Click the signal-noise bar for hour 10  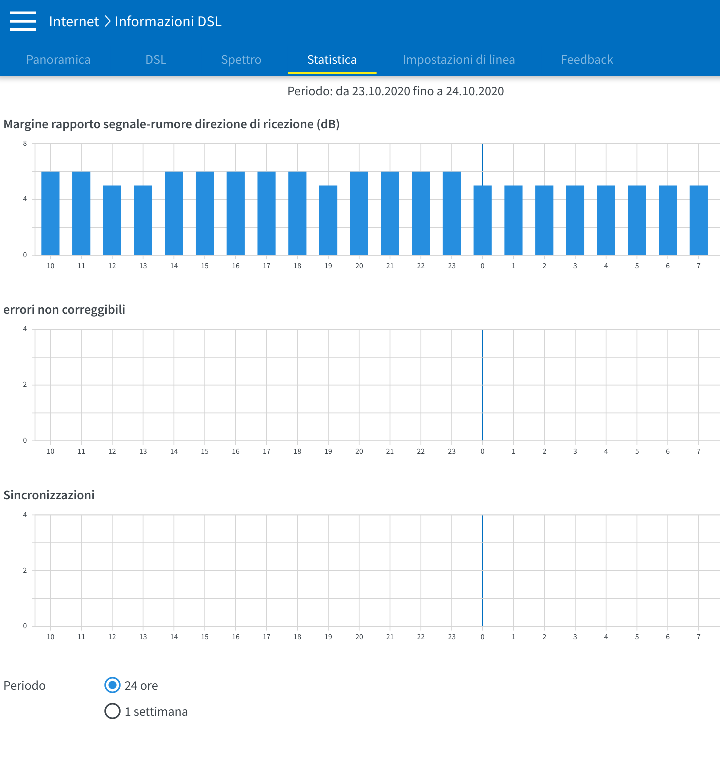[x=50, y=213]
